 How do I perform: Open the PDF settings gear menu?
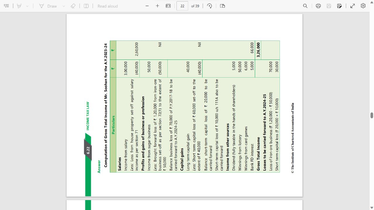tap(363, 6)
